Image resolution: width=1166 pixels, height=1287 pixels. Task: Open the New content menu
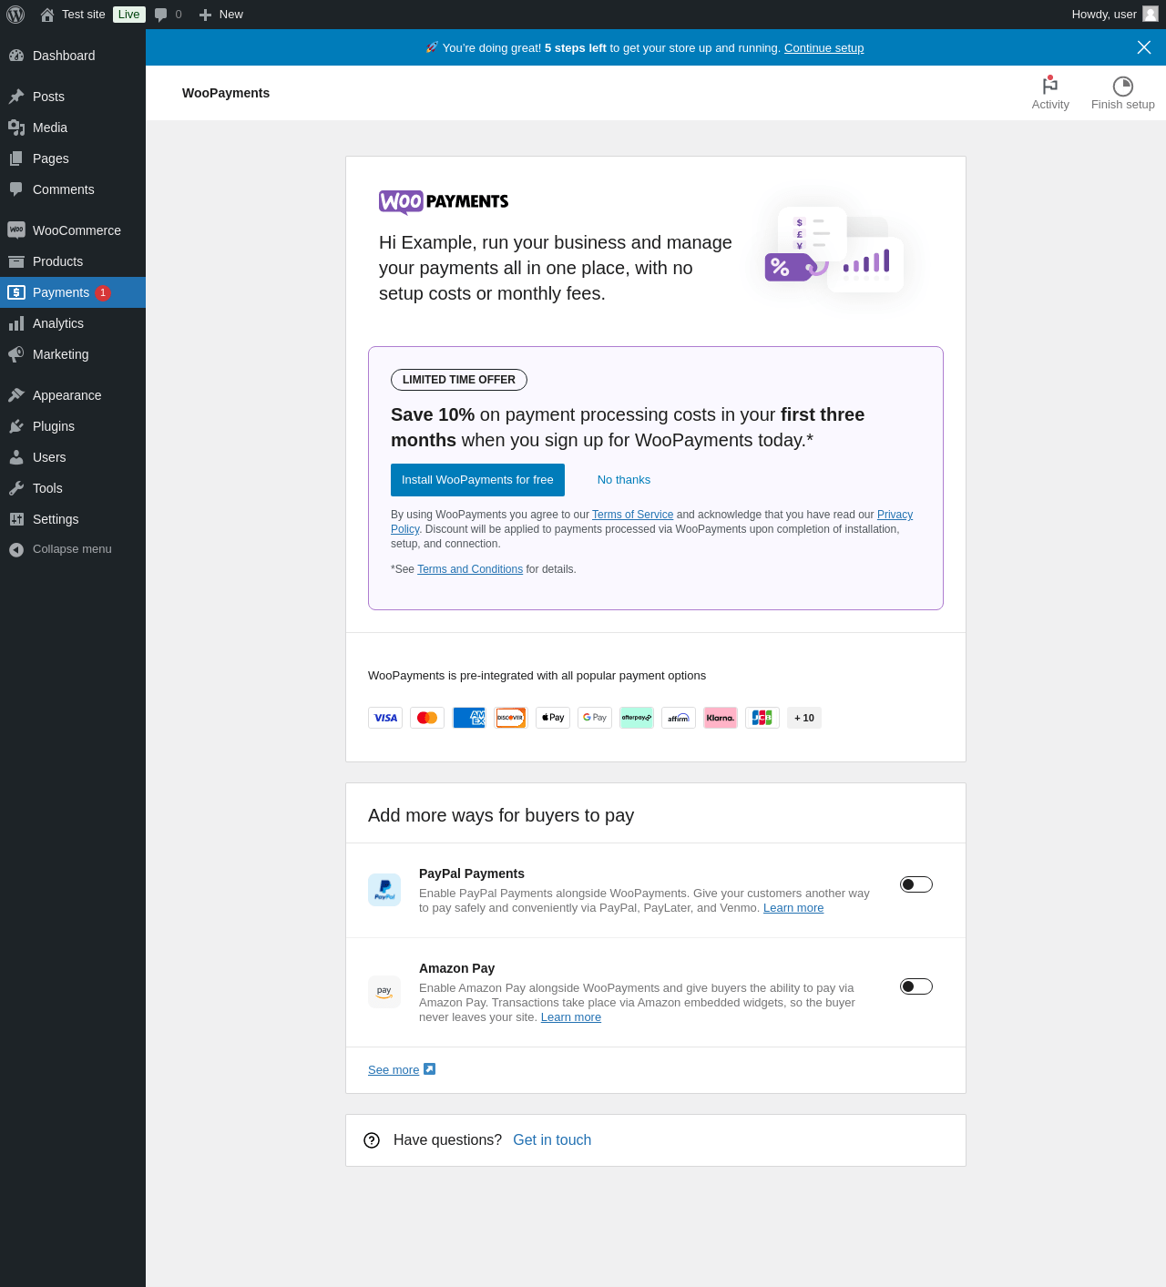coord(220,15)
